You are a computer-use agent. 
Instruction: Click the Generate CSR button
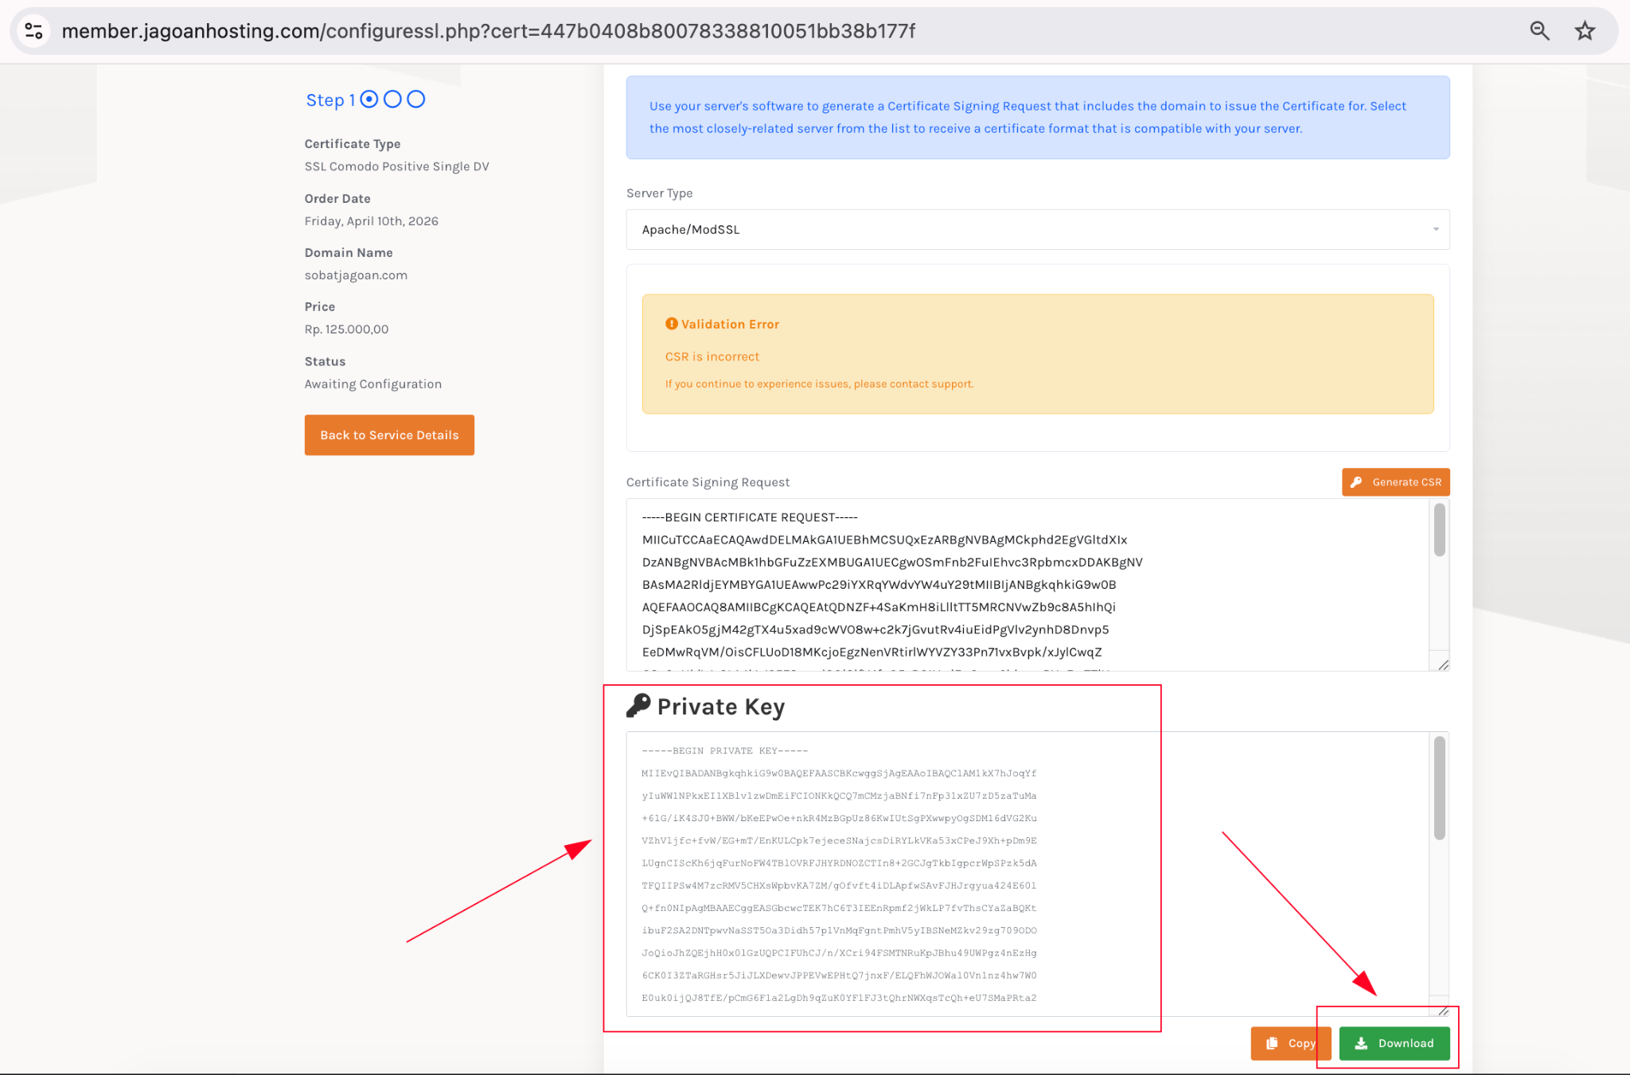(1395, 482)
